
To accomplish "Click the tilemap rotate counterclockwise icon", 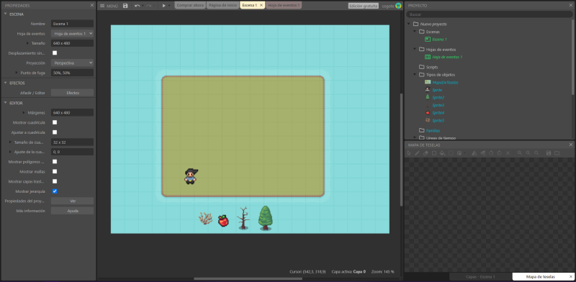I will point(491,153).
